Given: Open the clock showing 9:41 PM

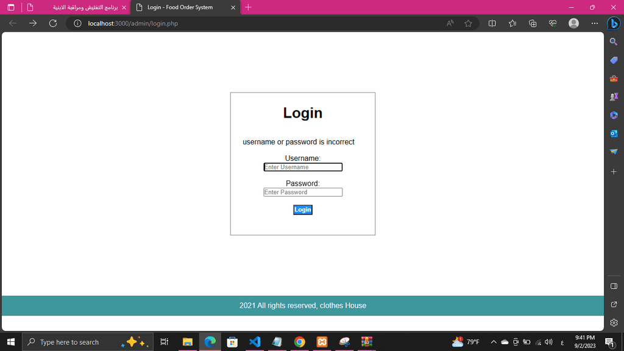Looking at the screenshot, I should coord(585,342).
